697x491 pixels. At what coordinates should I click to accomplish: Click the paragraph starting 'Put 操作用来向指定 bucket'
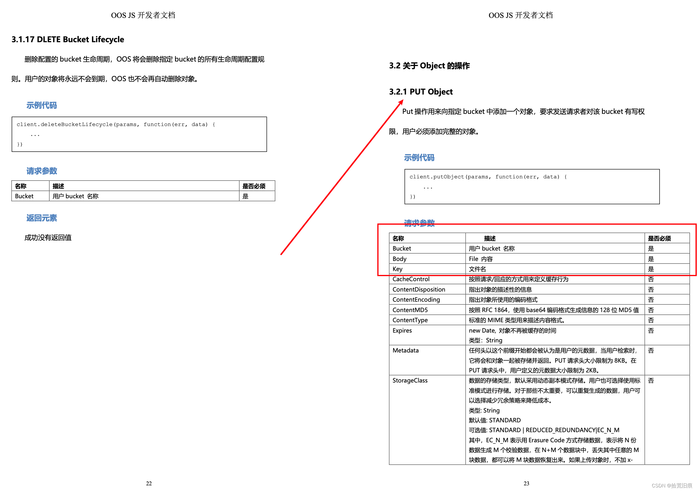click(517, 122)
